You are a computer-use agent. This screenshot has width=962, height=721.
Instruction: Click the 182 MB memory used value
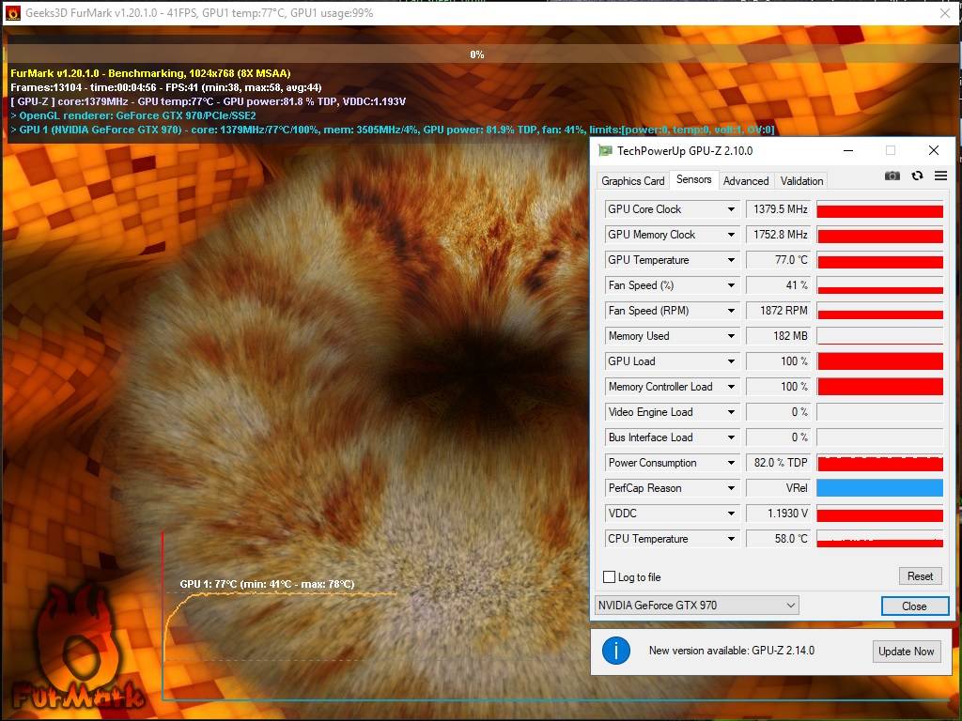(x=778, y=336)
